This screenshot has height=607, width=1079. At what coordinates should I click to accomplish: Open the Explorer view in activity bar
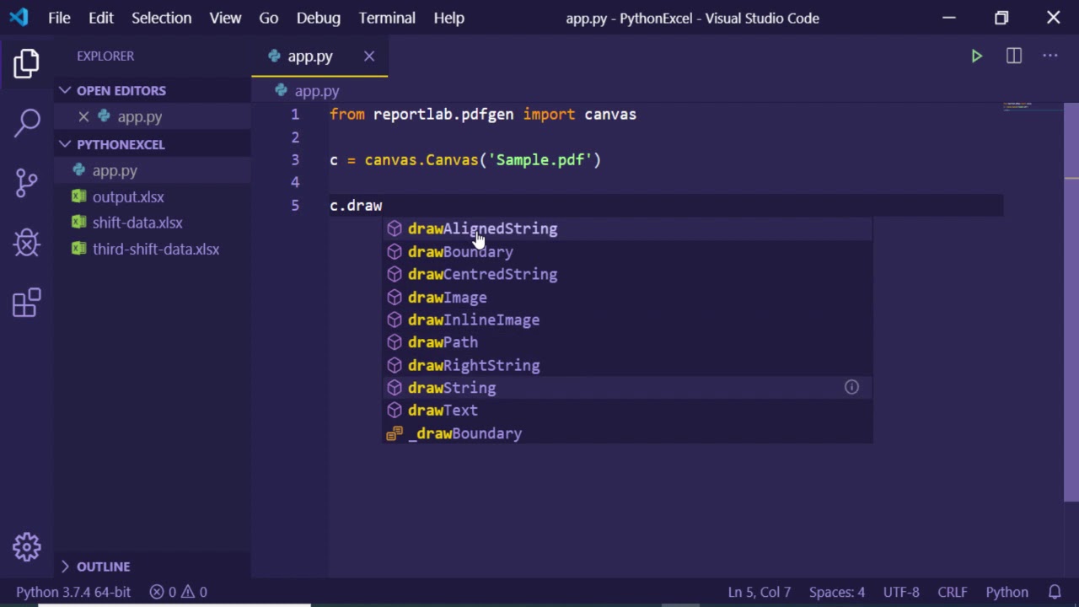(x=26, y=63)
